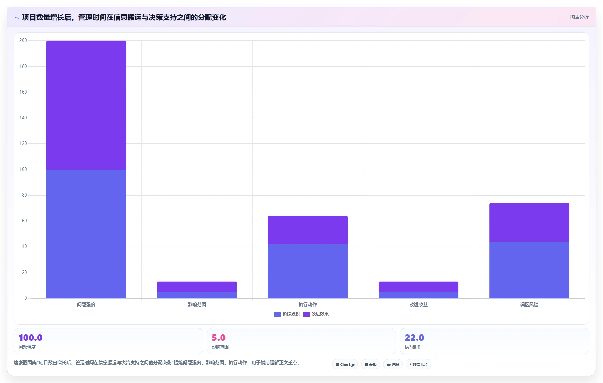
Task: Click the 阶段累积 blue legend swatch
Action: (278, 314)
